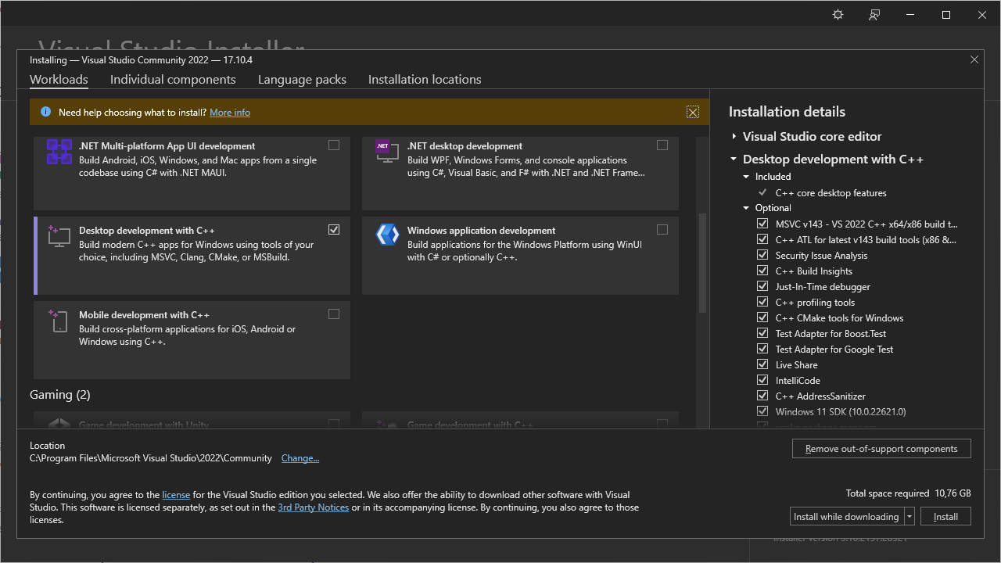Enable Mobile development with C++ workload
The height and width of the screenshot is (563, 1001).
(334, 314)
